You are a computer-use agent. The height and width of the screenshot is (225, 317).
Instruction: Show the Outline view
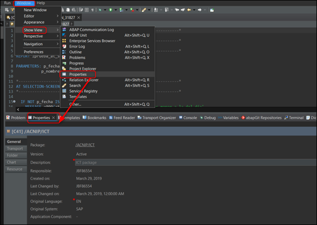point(108,52)
